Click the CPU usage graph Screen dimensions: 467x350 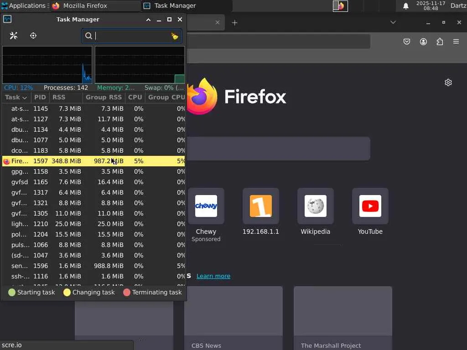[x=47, y=65]
